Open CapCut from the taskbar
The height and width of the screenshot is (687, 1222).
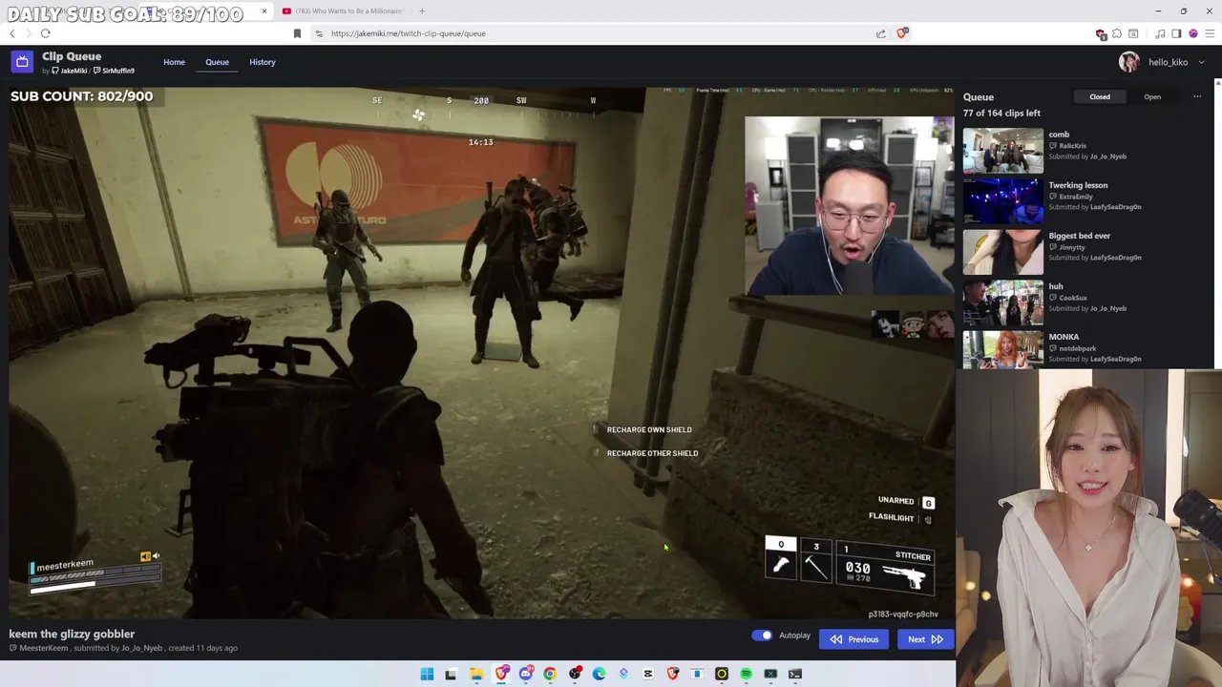[648, 674]
